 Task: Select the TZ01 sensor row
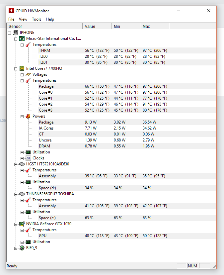pyautogui.click(x=127, y=62)
